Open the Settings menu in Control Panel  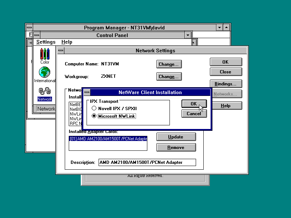pos(46,42)
